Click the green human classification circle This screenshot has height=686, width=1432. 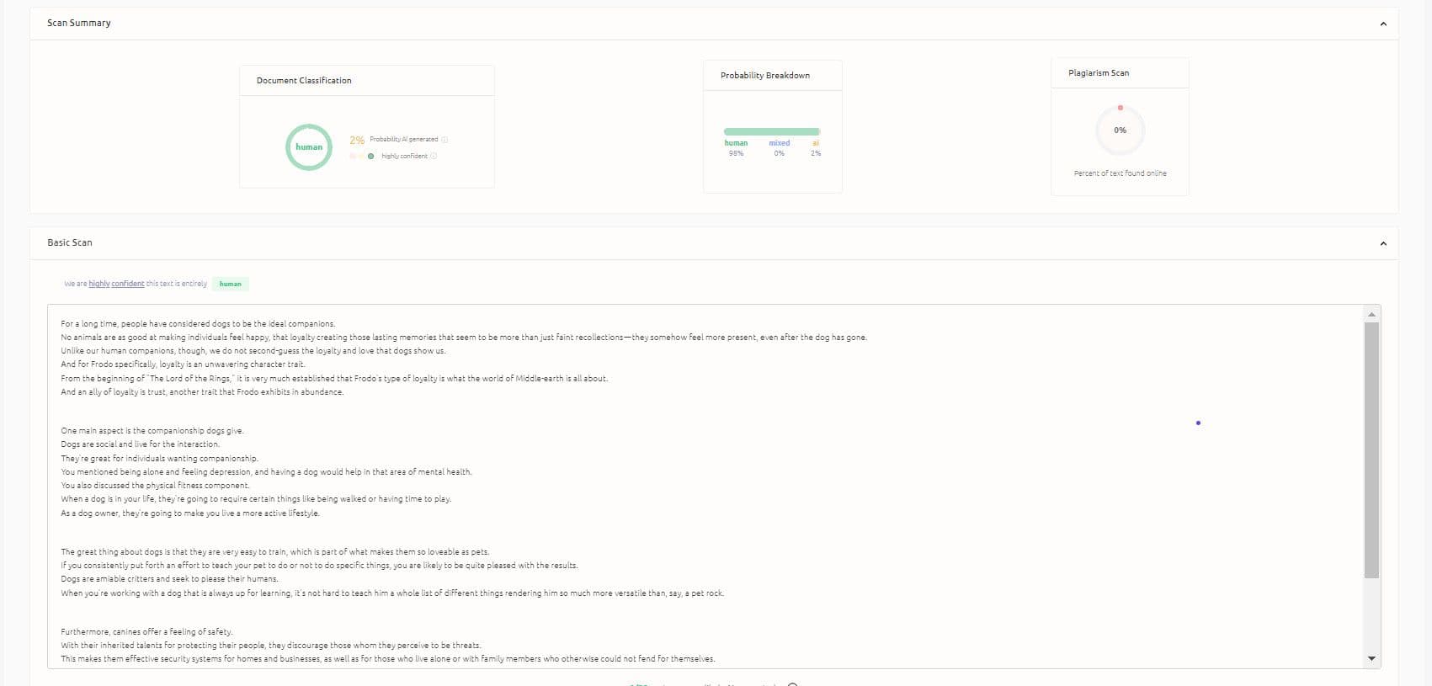tap(309, 147)
